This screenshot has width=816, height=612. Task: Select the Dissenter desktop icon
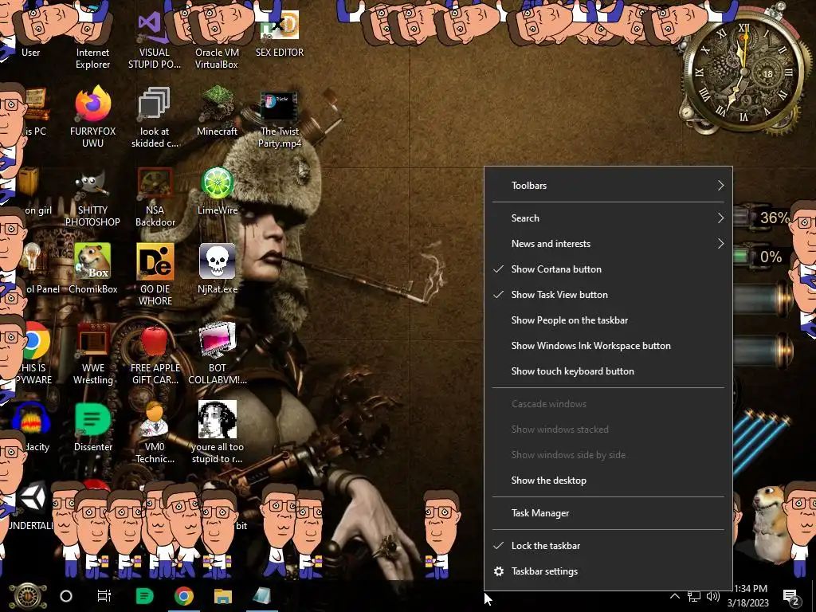(92, 427)
